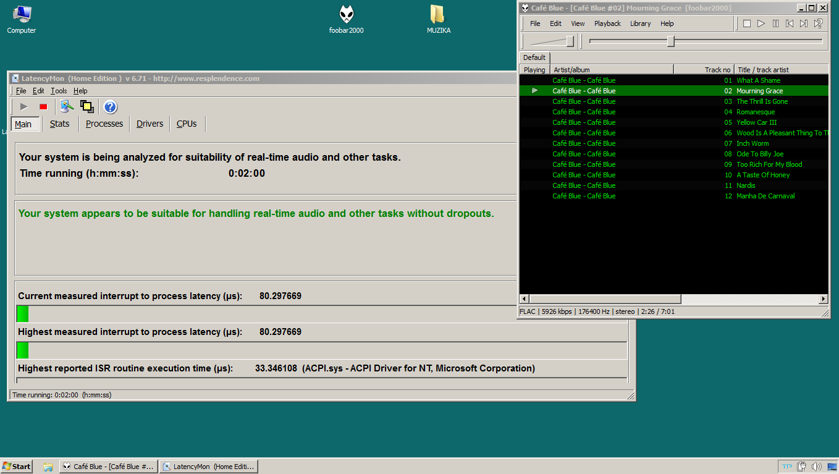
Task: Open the MUZIKA desktop folder
Action: point(438,19)
